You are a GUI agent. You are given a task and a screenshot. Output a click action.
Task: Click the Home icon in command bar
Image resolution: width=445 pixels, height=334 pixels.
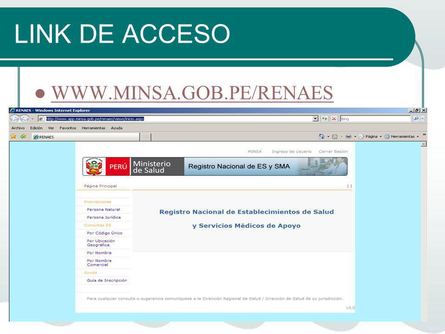point(322,136)
